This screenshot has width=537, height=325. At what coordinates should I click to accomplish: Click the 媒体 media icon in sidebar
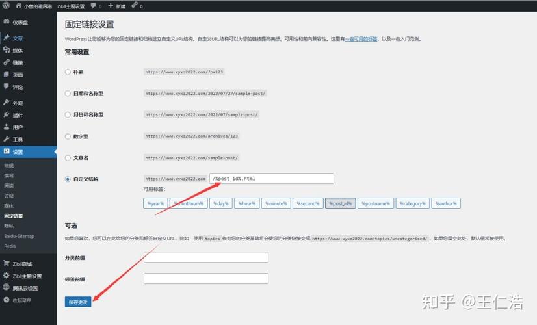(6, 49)
